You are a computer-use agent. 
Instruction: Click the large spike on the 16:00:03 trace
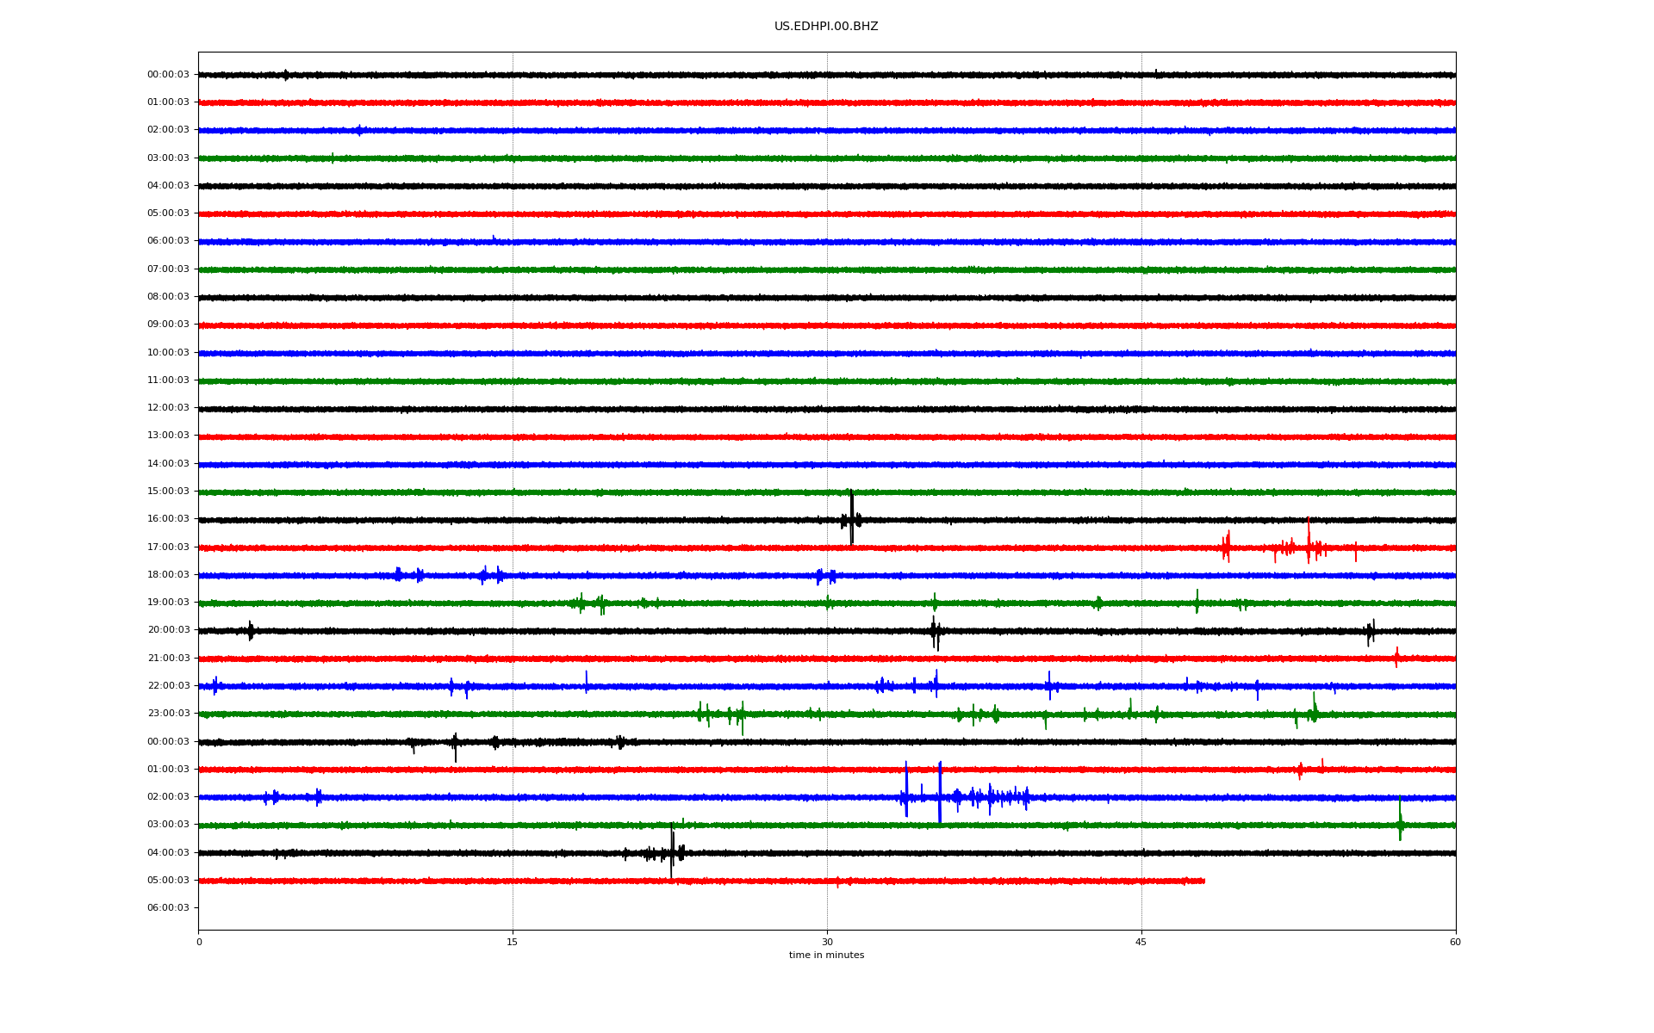pos(851,517)
